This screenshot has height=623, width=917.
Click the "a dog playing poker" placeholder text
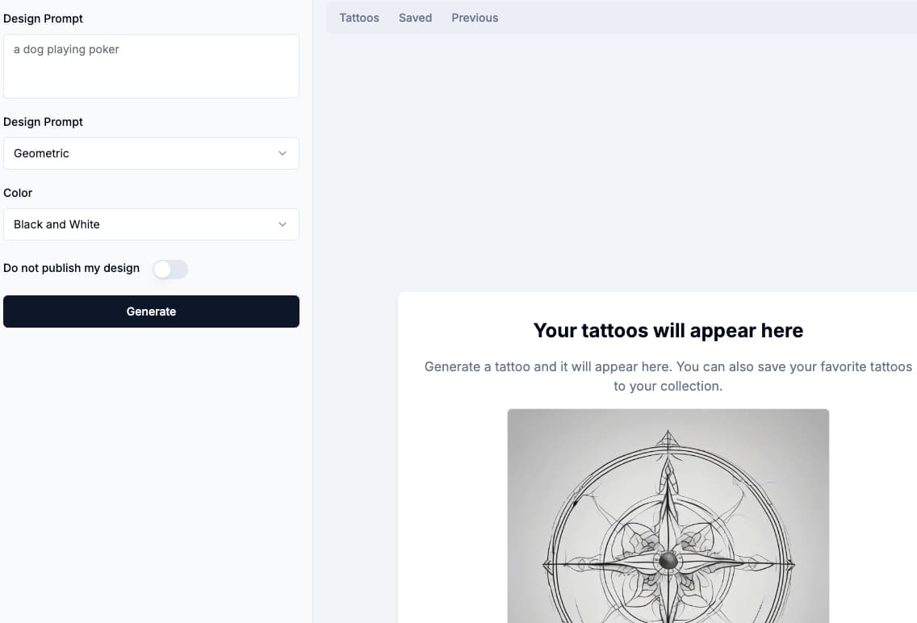pyautogui.click(x=66, y=49)
